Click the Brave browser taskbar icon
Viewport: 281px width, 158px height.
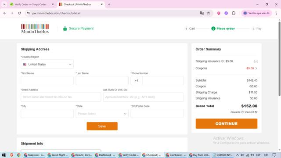click(12, 155)
